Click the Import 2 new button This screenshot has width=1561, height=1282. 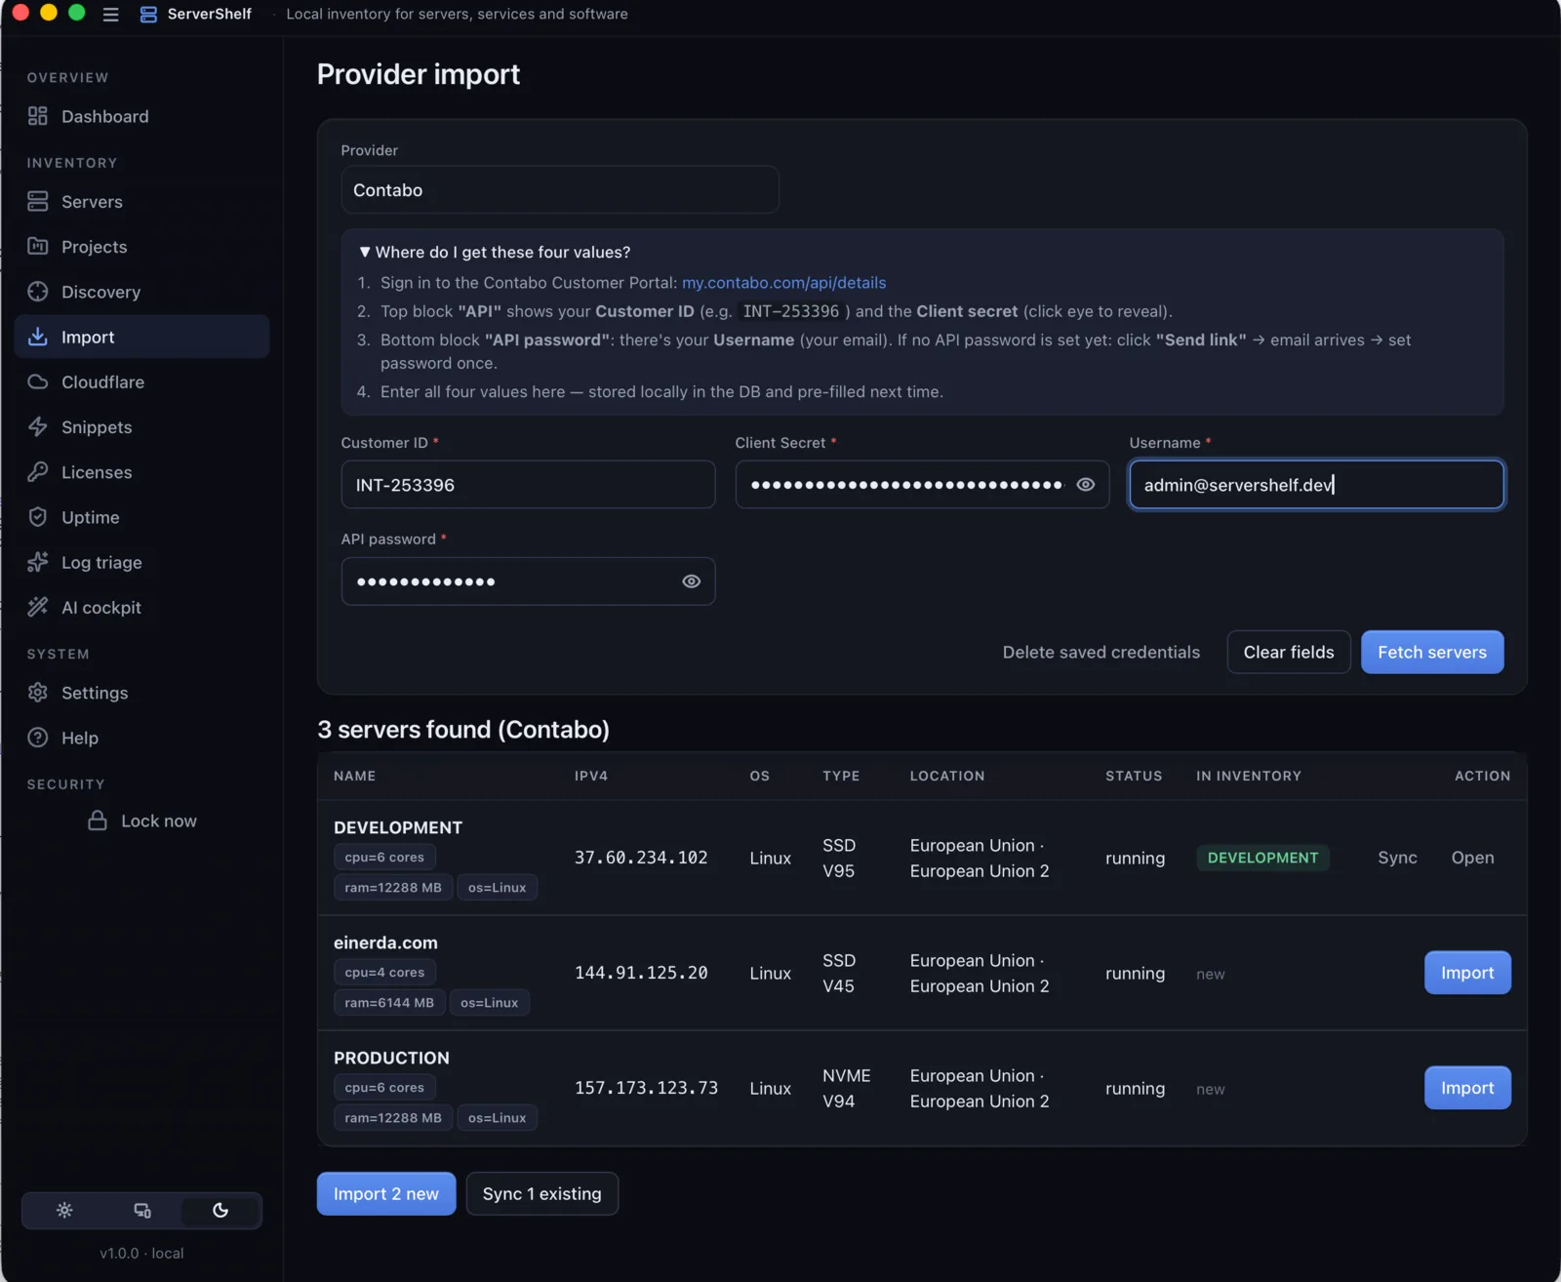point(386,1193)
